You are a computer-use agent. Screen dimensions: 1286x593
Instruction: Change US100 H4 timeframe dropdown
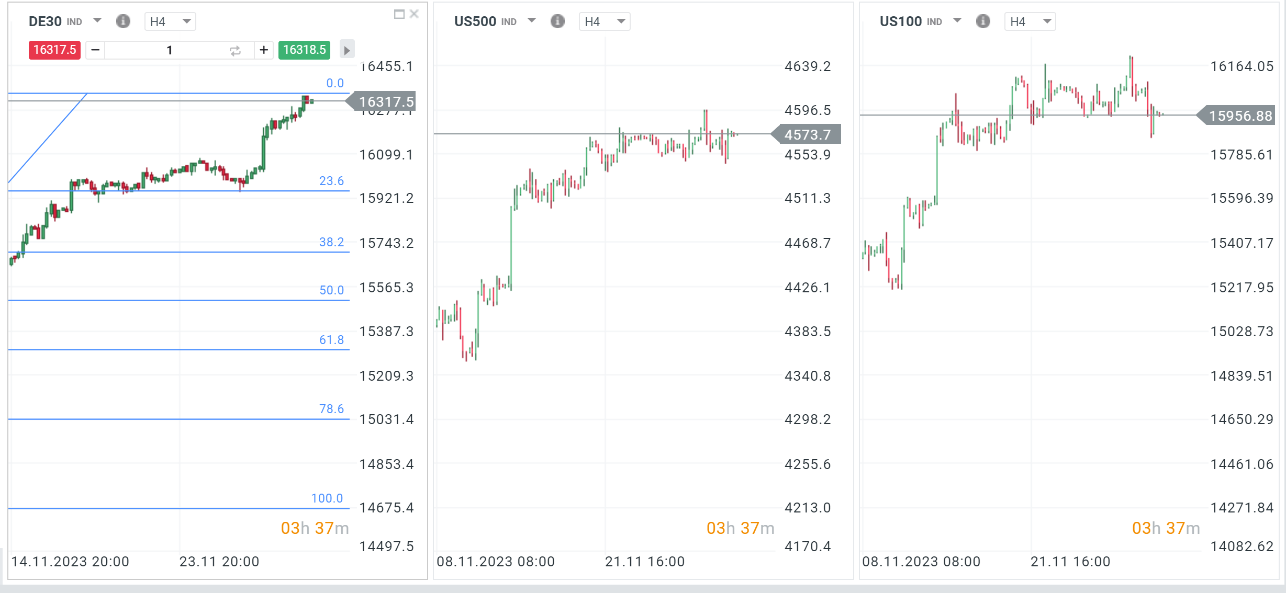[1030, 21]
